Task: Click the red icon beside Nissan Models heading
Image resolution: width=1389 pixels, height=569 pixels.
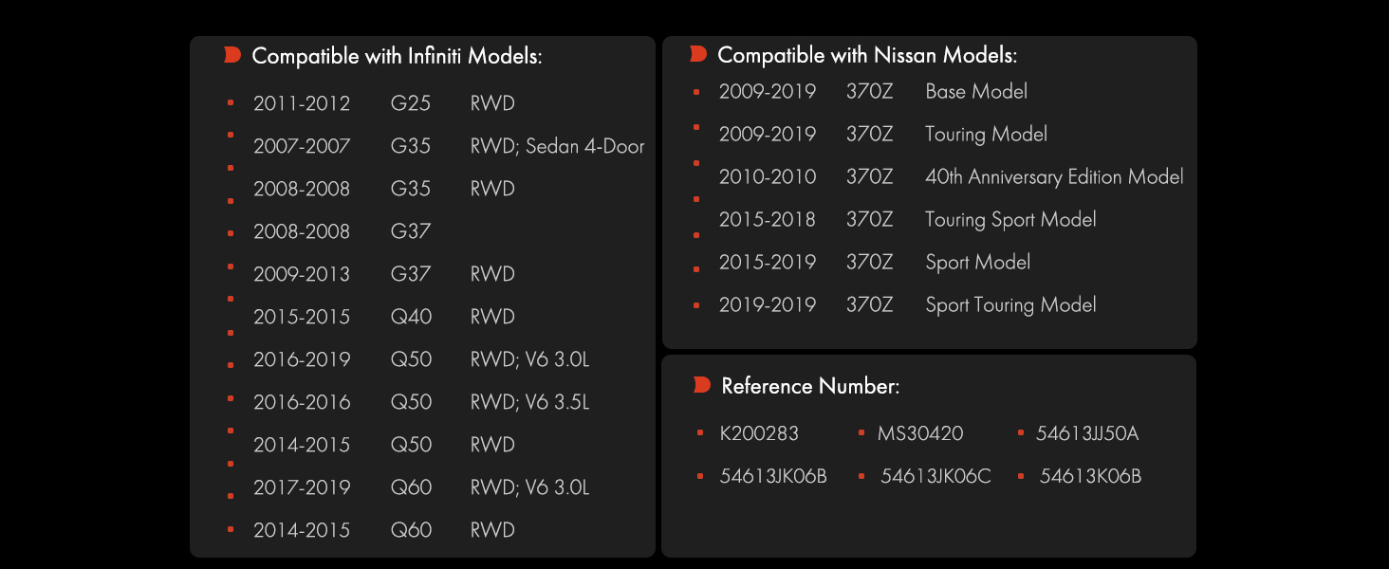Action: tap(698, 54)
